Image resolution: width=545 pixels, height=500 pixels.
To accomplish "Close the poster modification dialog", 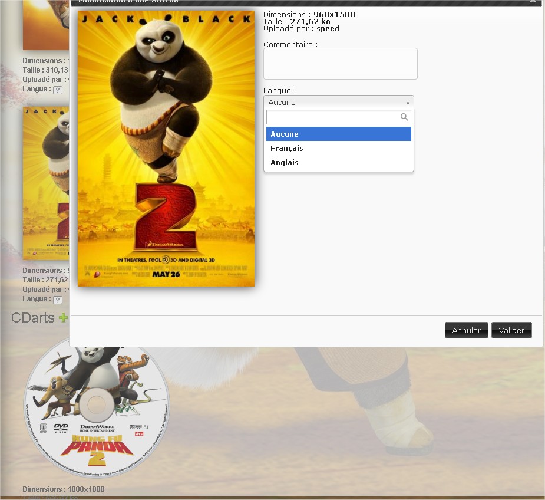I will click(533, 2).
